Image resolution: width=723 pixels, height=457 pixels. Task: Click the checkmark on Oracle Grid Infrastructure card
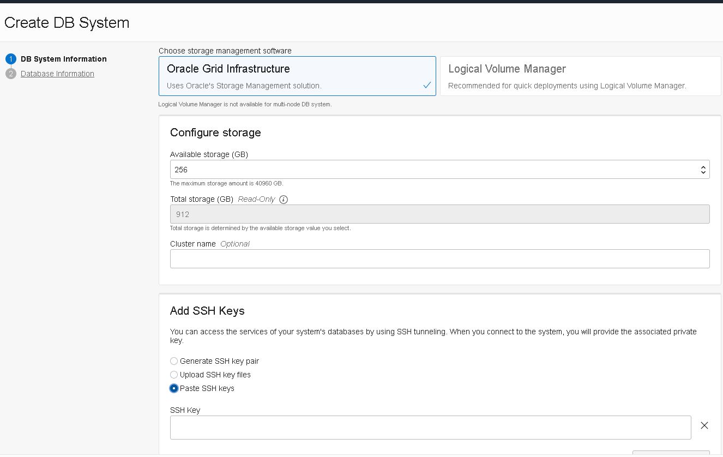tap(427, 85)
